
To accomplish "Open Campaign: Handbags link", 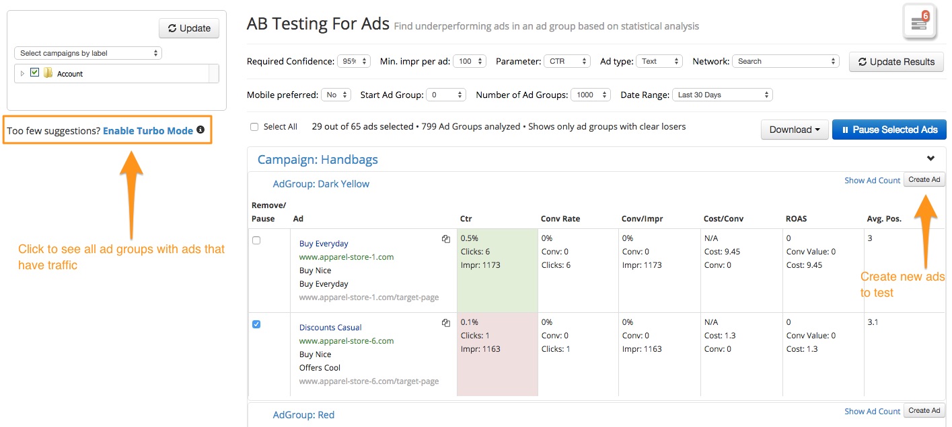I will 318,160.
